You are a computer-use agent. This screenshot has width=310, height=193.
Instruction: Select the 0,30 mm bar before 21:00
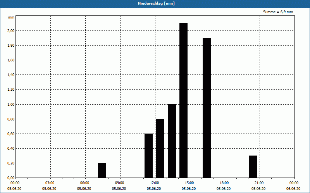253,167
